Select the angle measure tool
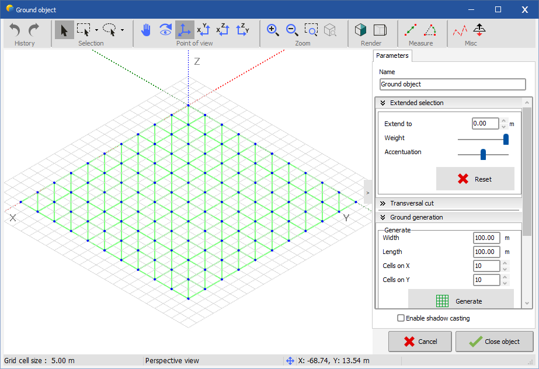This screenshot has width=539, height=369. (x=430, y=30)
